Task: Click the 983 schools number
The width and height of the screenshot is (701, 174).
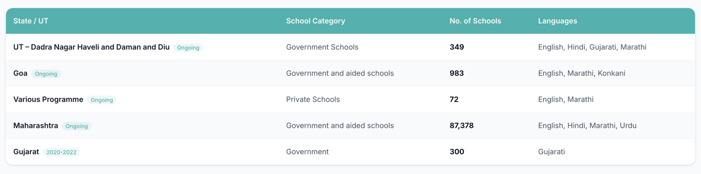Action: coord(457,73)
